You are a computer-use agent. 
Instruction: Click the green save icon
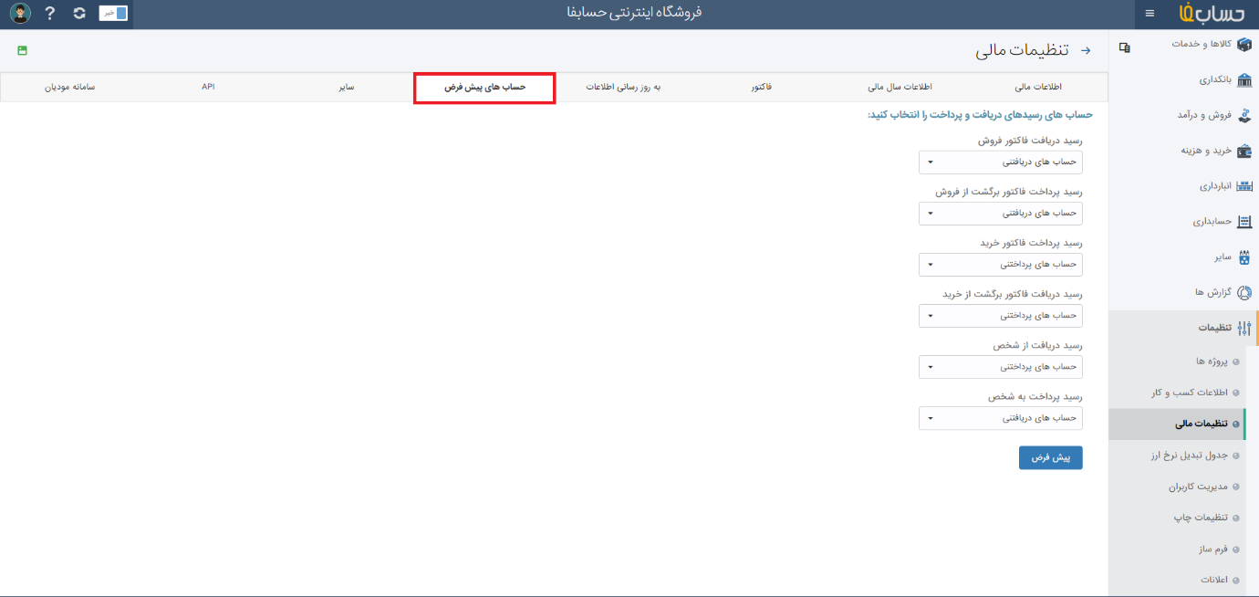(x=22, y=50)
